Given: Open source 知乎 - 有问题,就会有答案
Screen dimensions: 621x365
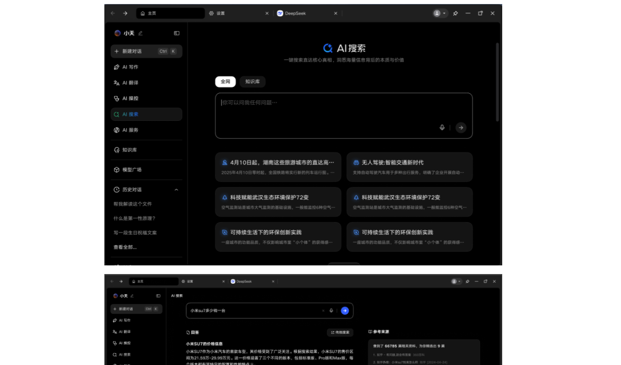Looking at the screenshot, I should click(399, 355).
